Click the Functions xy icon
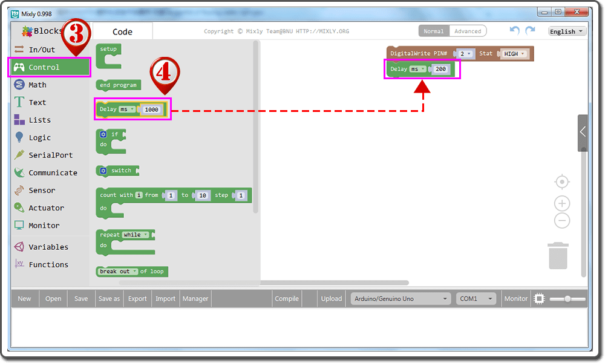This screenshot has height=363, width=605. (x=19, y=264)
